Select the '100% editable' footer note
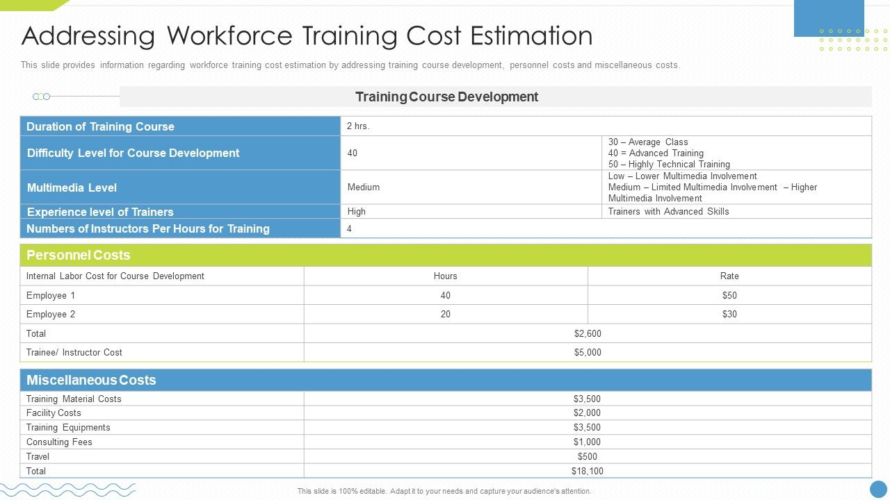The height and width of the screenshot is (500, 890). click(x=444, y=491)
